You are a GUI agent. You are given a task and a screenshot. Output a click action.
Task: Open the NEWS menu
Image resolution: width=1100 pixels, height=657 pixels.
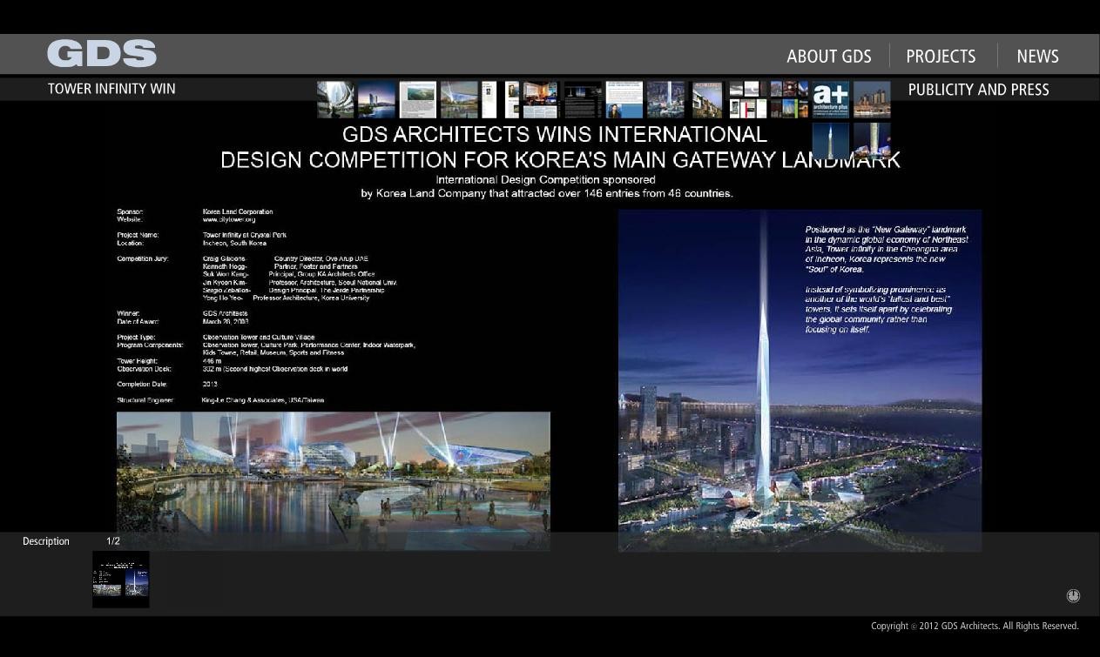1037,56
